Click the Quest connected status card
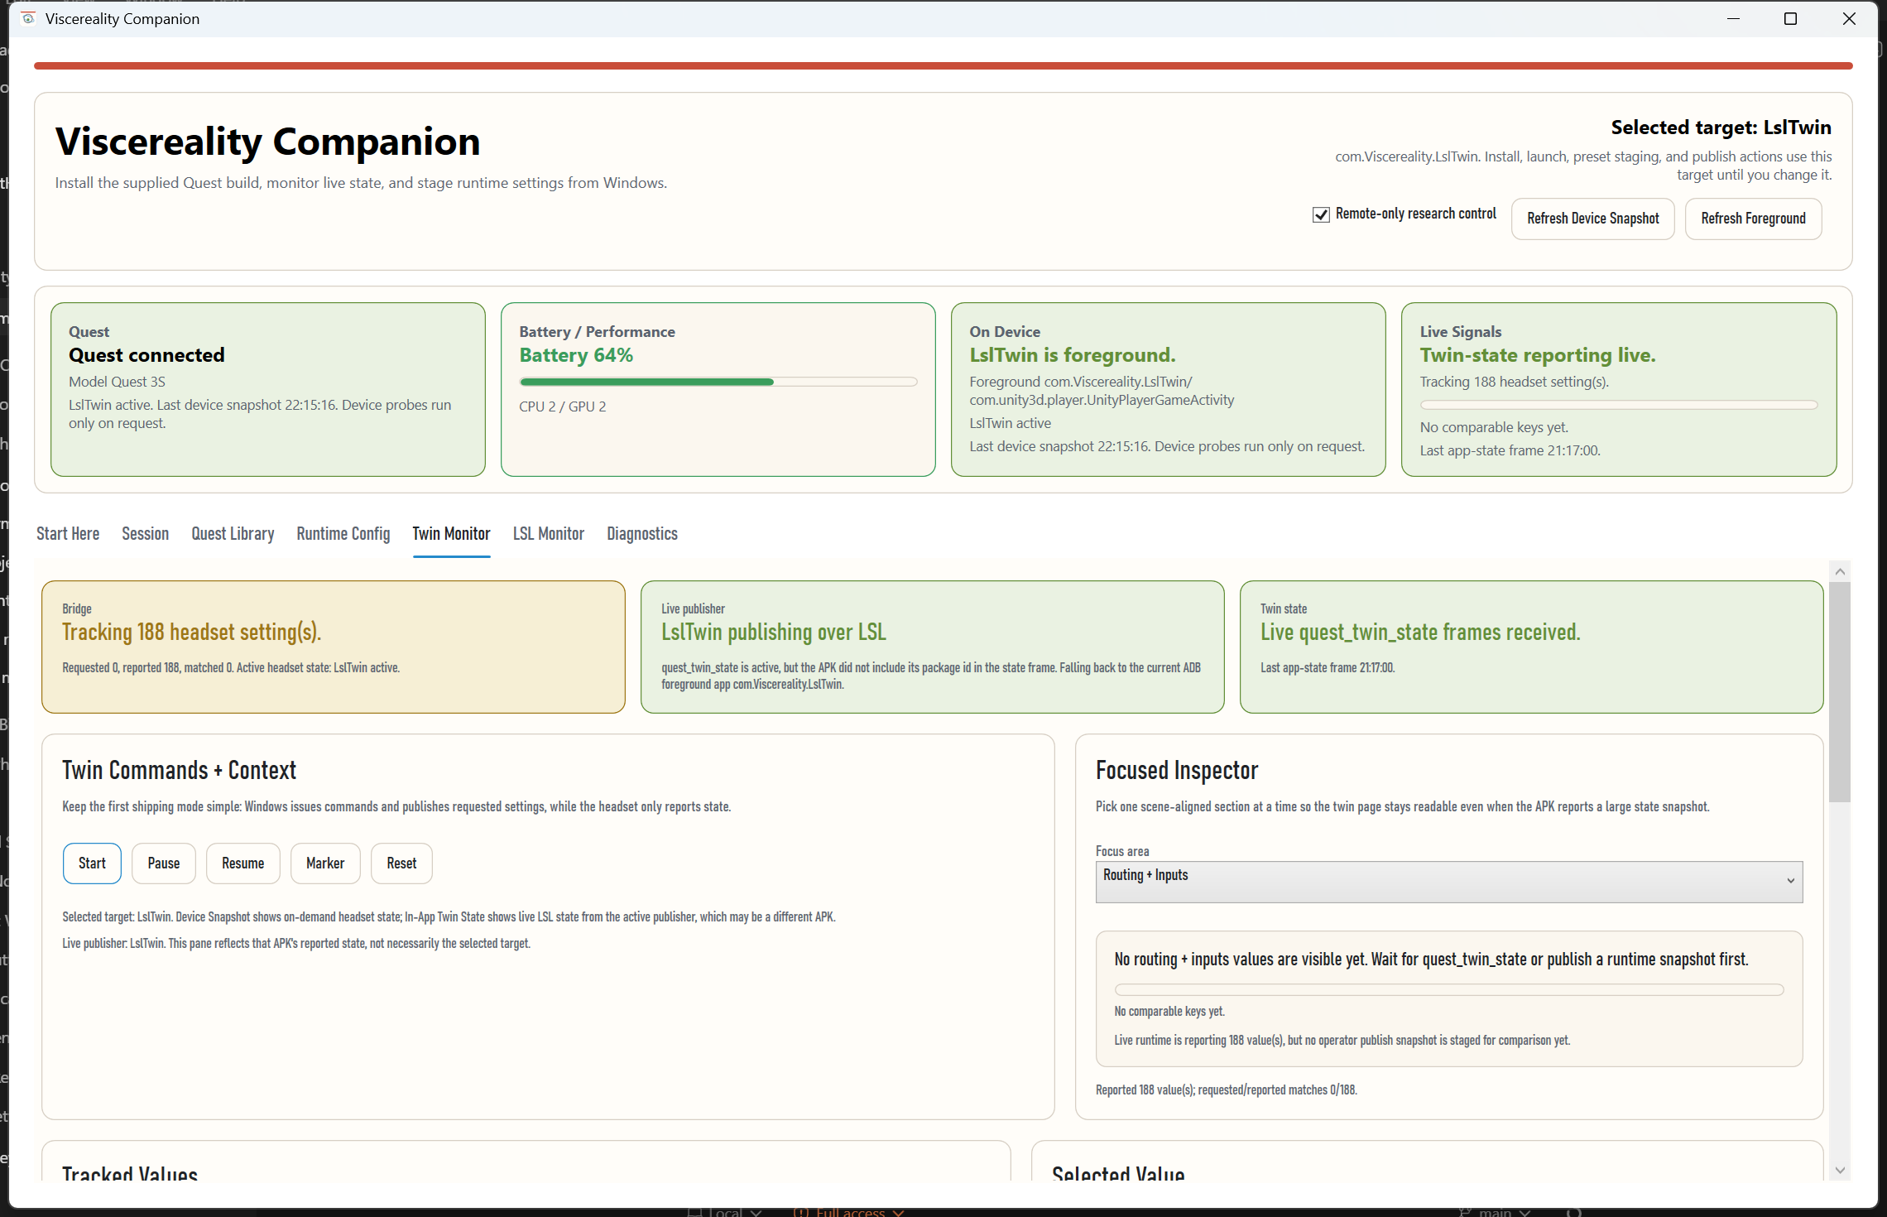The height and width of the screenshot is (1217, 1887). pos(268,389)
